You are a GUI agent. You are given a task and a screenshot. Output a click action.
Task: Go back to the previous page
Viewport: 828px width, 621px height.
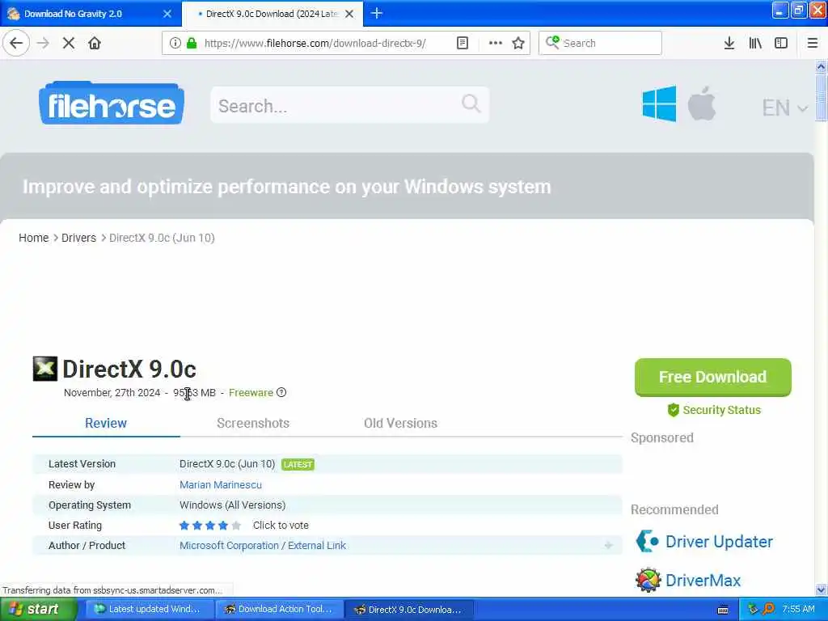(x=16, y=43)
